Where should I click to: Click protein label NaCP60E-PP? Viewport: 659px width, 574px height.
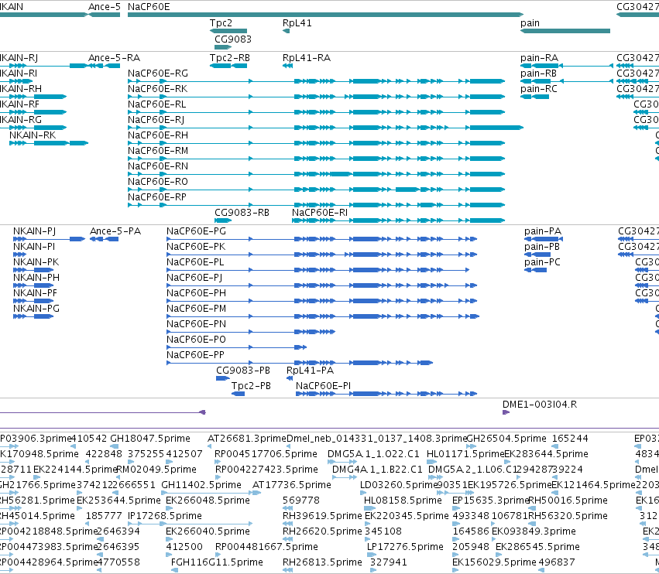tap(195, 355)
